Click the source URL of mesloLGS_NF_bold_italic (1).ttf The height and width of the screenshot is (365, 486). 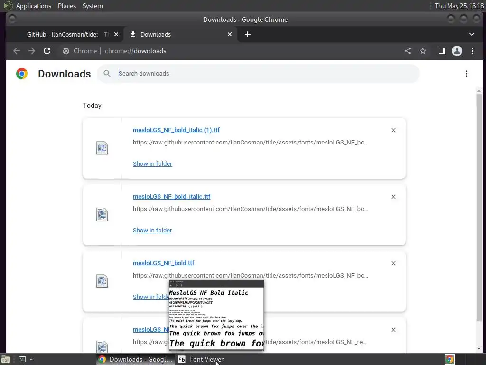point(251,143)
